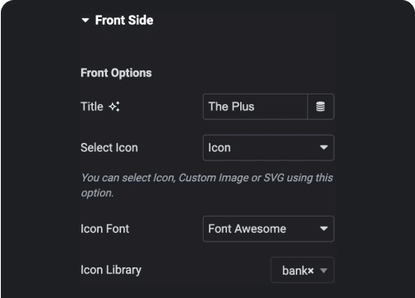Click the Icon Library label

point(111,270)
